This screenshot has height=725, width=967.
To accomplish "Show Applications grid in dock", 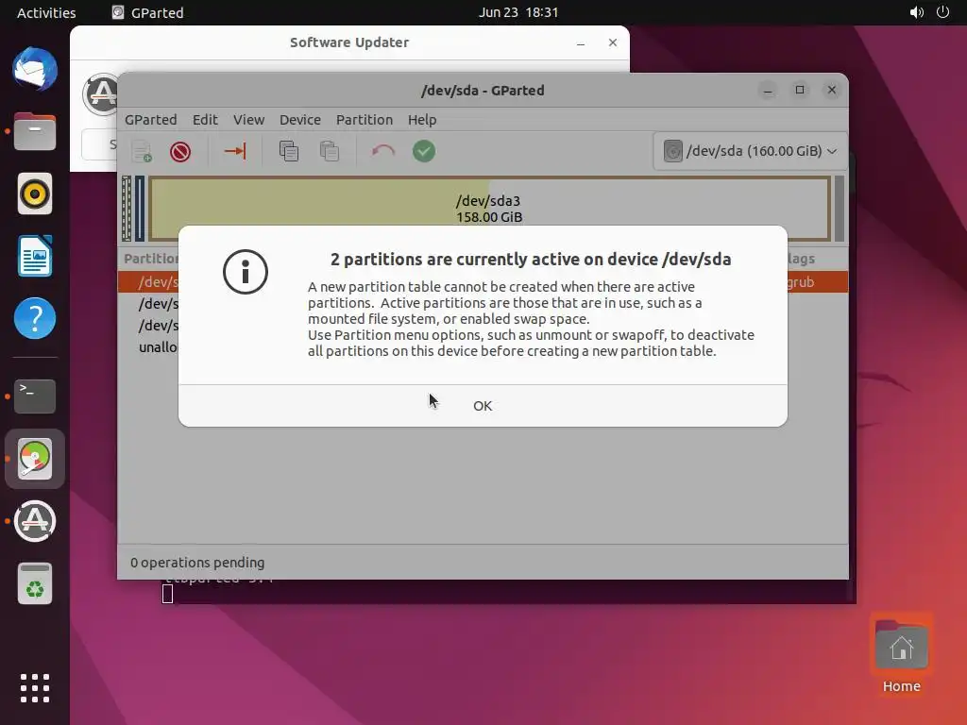I will pos(35,688).
